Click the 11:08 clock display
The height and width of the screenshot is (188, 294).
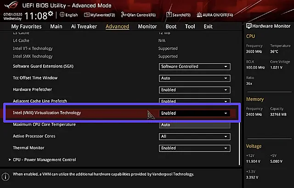click(x=36, y=16)
